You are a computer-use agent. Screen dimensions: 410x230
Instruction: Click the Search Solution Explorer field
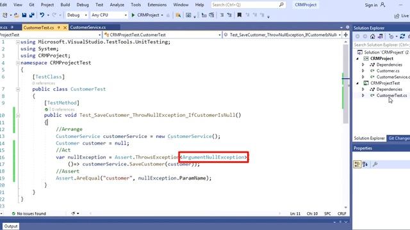tap(382, 45)
